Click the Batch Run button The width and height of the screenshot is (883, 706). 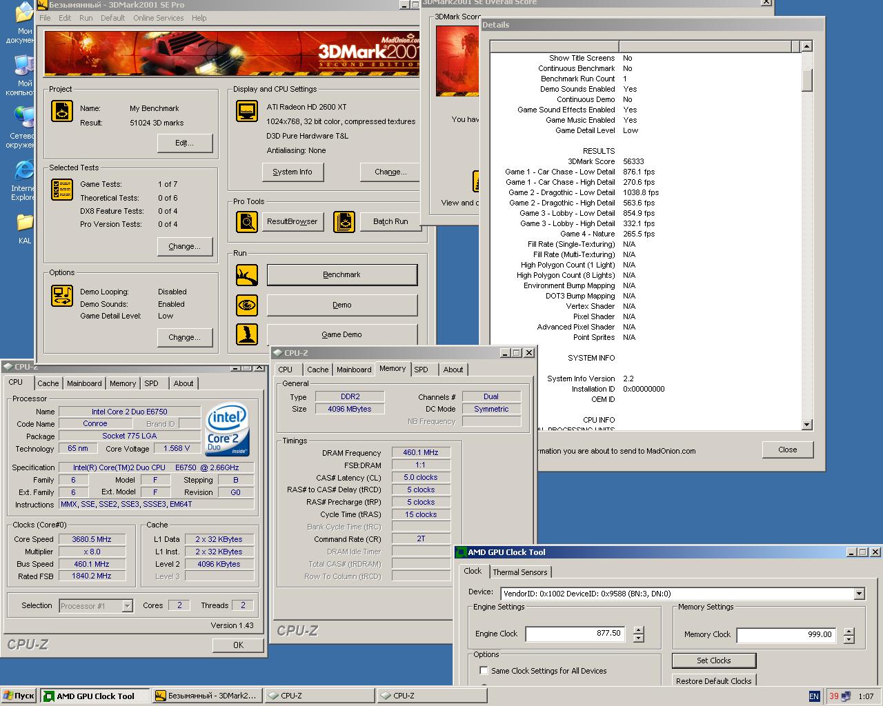(390, 221)
